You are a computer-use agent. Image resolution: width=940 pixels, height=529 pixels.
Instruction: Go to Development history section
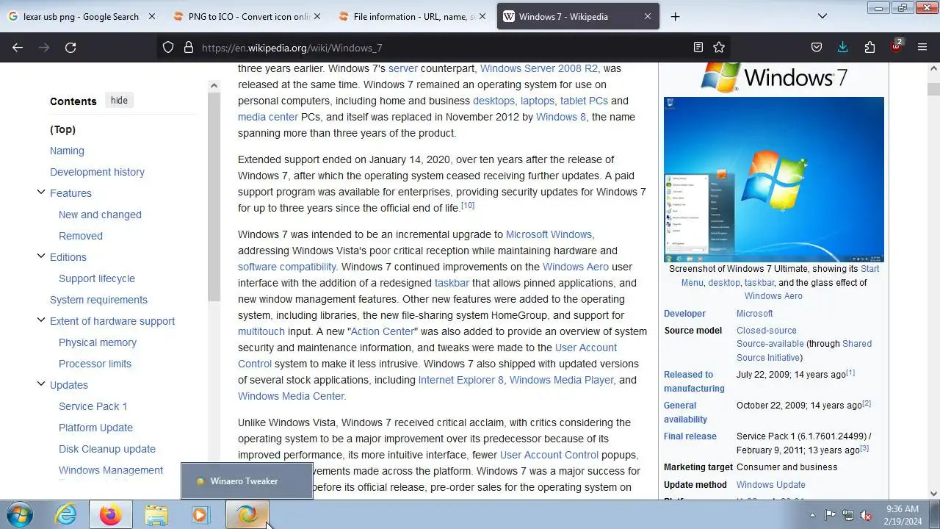click(x=97, y=172)
